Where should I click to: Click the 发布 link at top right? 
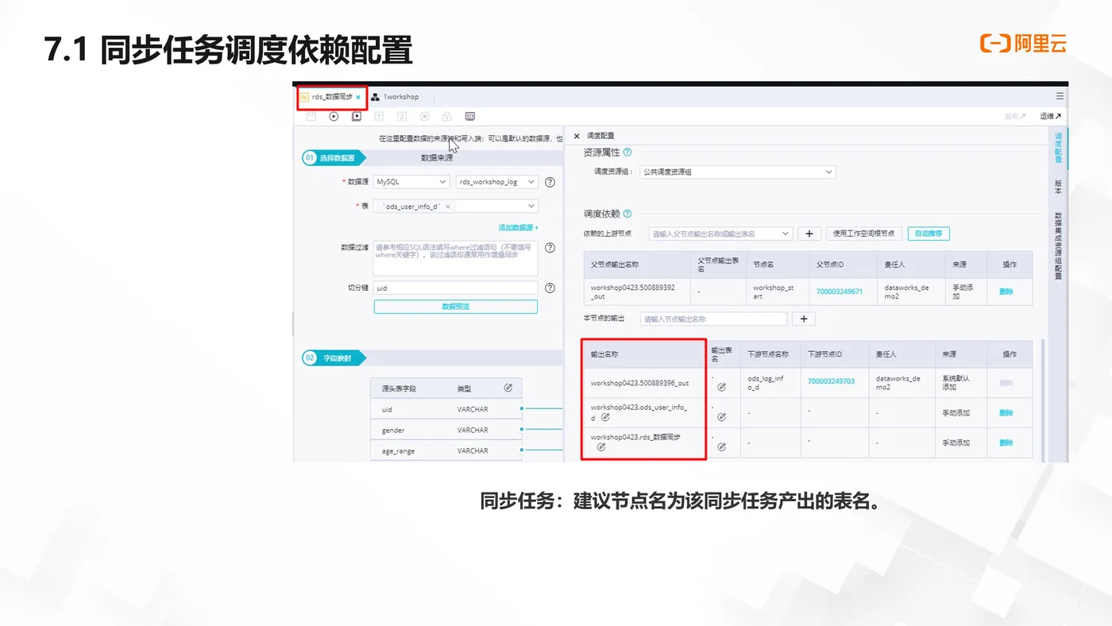coord(1015,116)
